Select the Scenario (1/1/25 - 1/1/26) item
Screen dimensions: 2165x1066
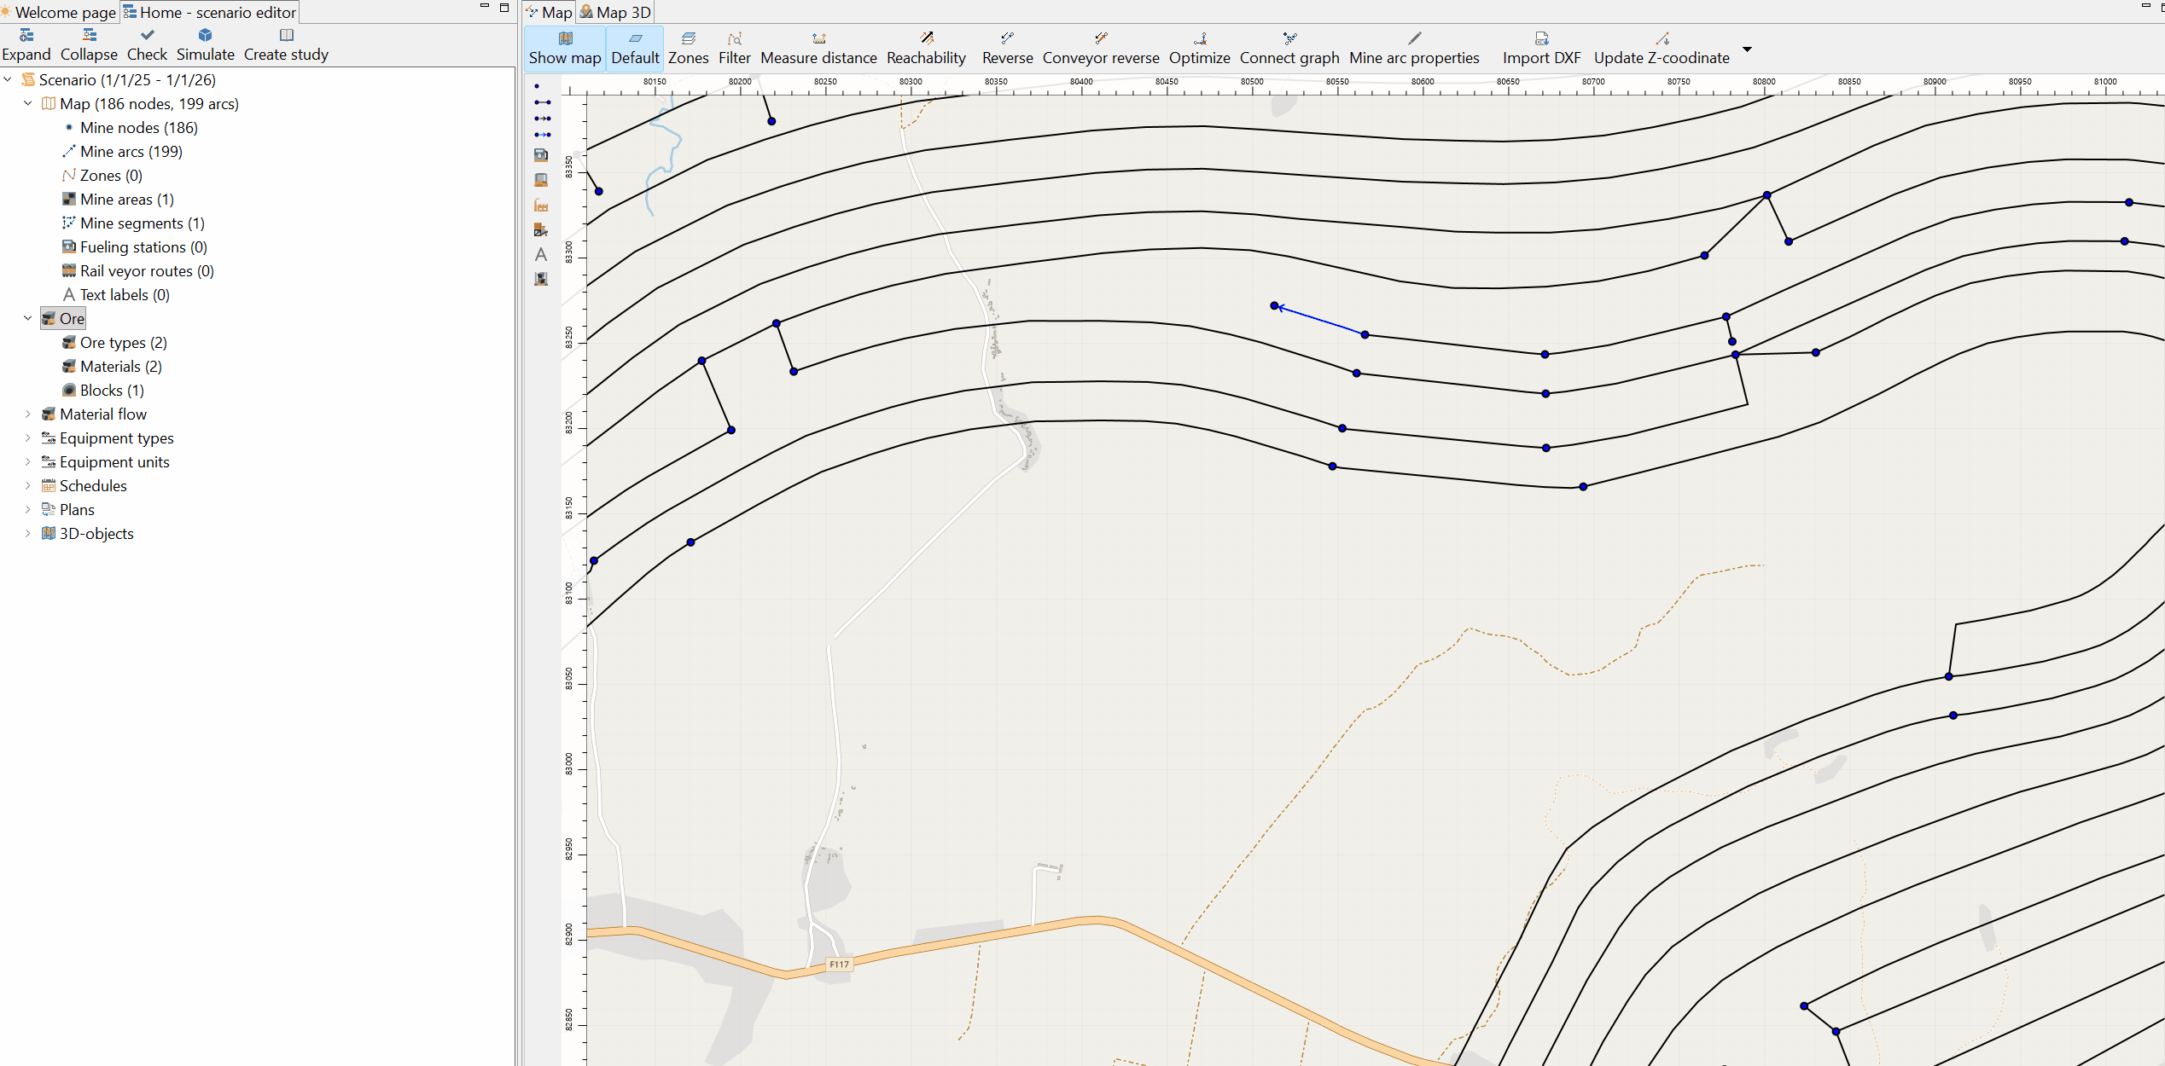pos(127,79)
